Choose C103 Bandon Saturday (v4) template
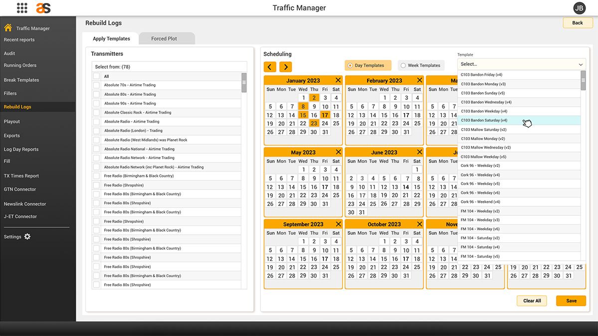The height and width of the screenshot is (336, 598). [519, 120]
